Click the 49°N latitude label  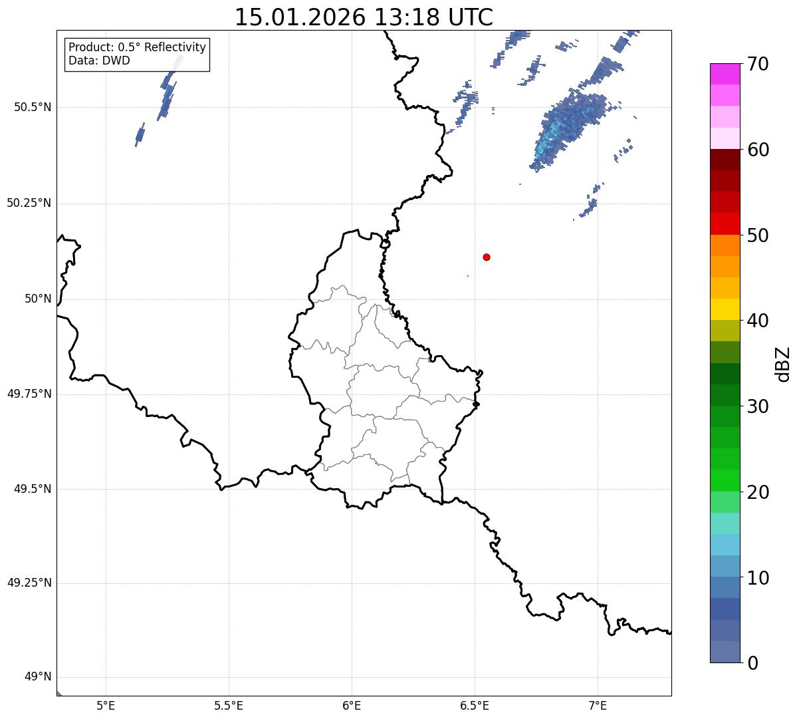(x=38, y=677)
